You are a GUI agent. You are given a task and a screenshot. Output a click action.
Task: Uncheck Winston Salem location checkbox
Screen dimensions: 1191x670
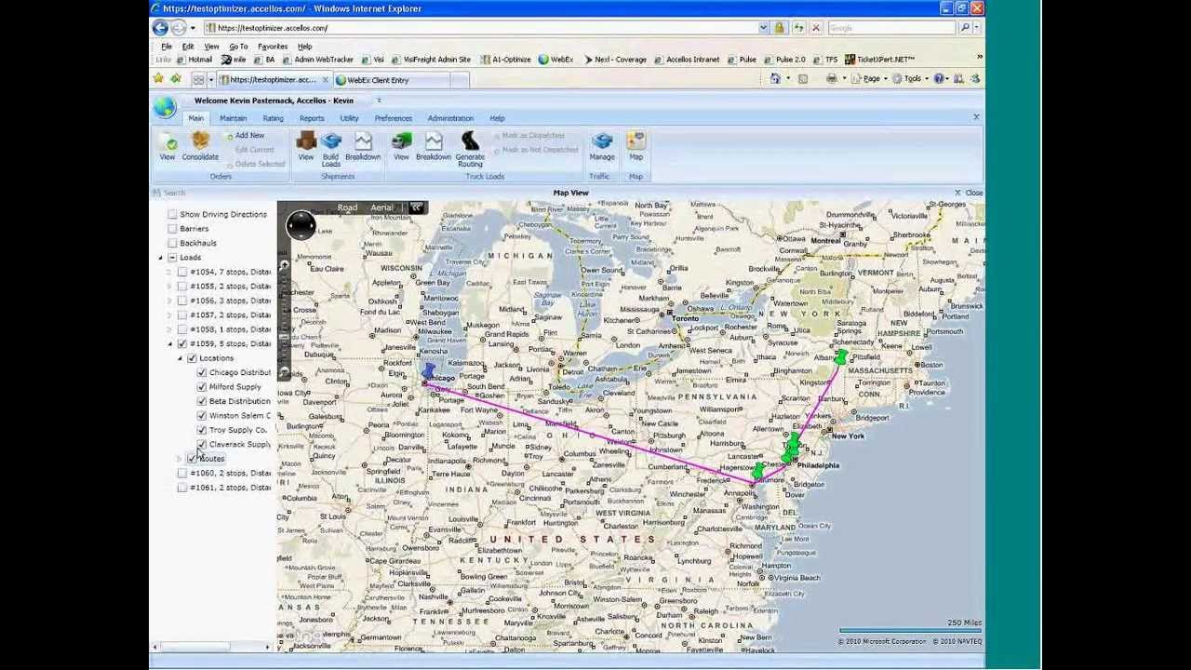(x=202, y=415)
